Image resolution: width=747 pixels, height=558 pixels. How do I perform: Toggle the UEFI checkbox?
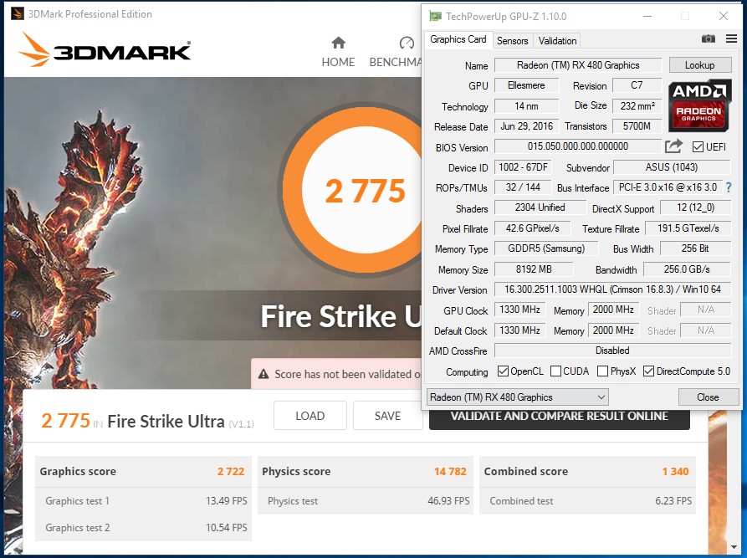698,146
